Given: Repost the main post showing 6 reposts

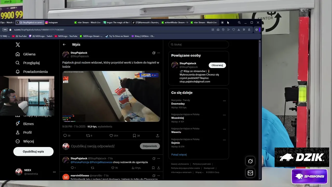Looking at the screenshot, I should (x=88, y=136).
